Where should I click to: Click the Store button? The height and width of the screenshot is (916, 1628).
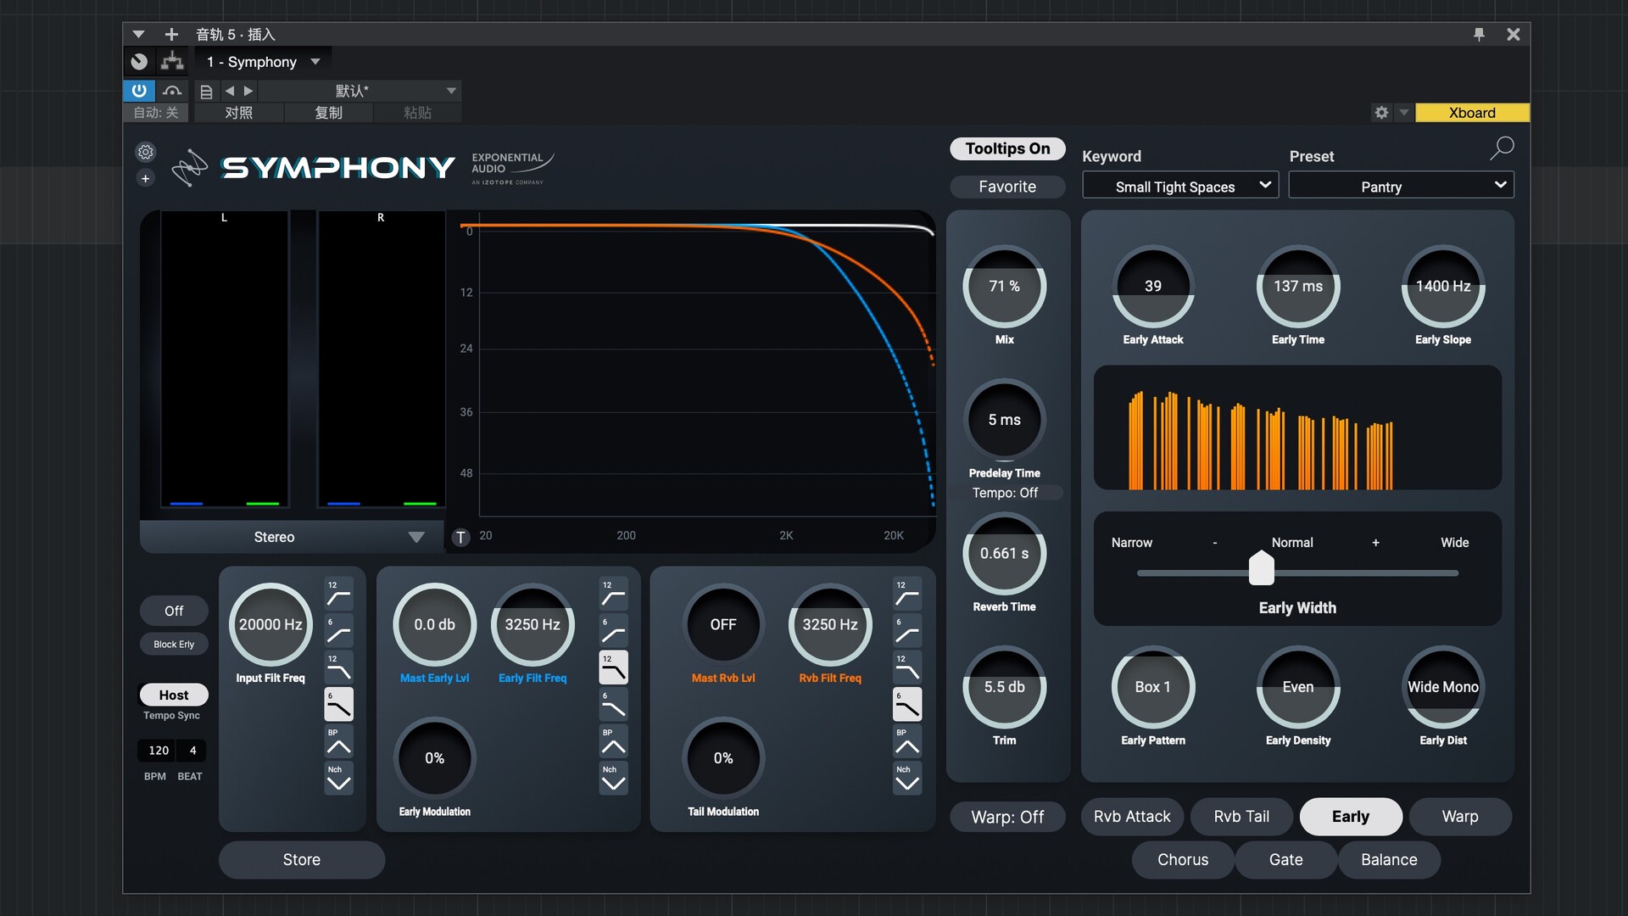pos(302,859)
